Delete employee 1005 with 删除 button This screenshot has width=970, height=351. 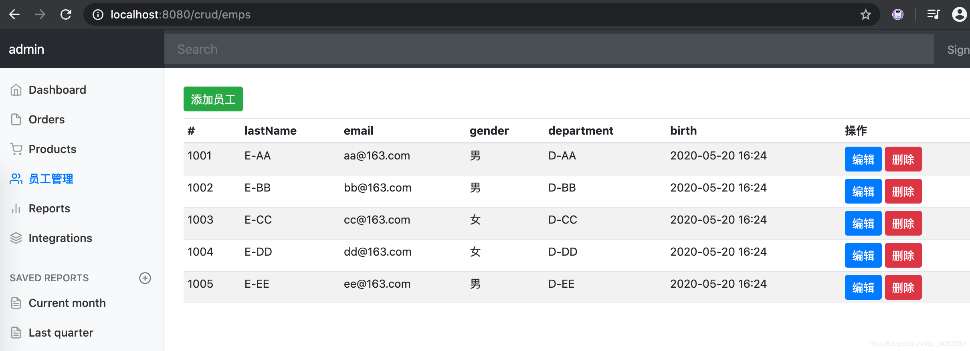pos(903,287)
